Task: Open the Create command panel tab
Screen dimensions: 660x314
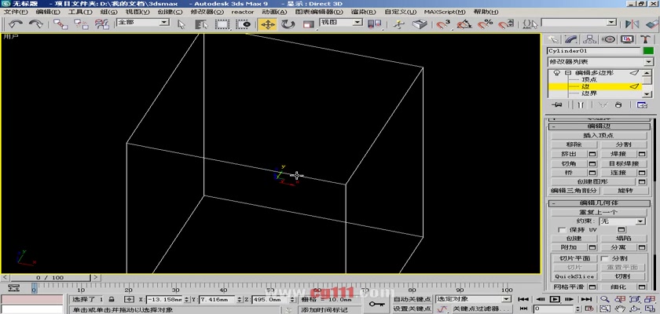Action: 555,39
